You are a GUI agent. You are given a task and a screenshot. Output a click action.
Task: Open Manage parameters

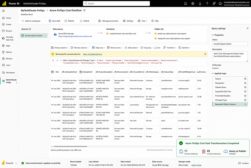tap(108, 21)
